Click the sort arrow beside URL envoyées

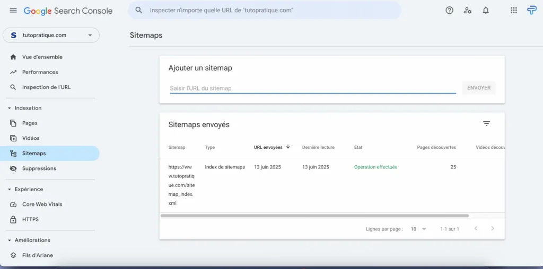(288, 147)
